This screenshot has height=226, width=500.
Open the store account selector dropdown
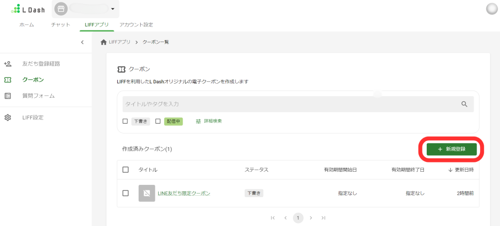click(85, 9)
